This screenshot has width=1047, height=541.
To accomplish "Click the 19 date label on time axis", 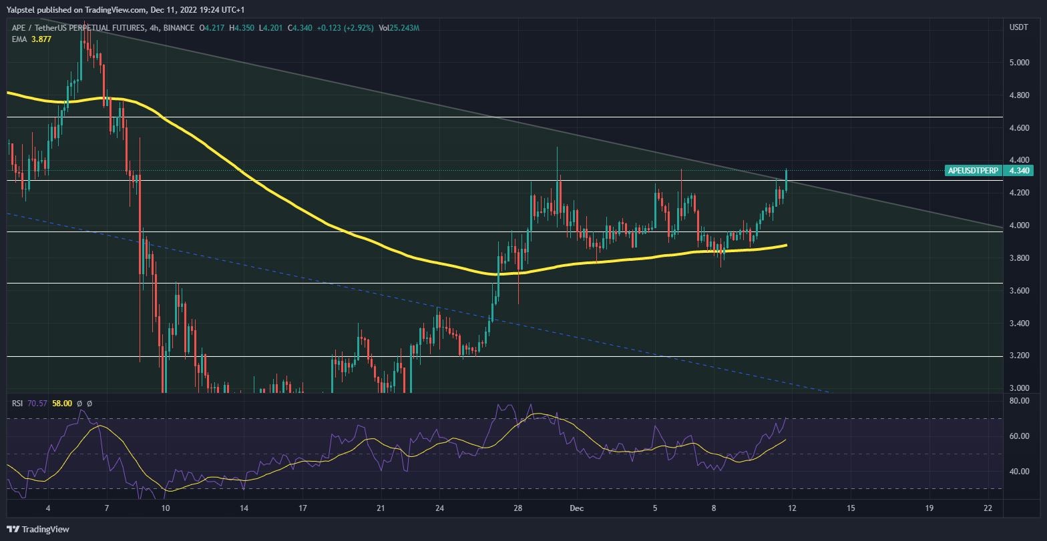I will pos(929,508).
